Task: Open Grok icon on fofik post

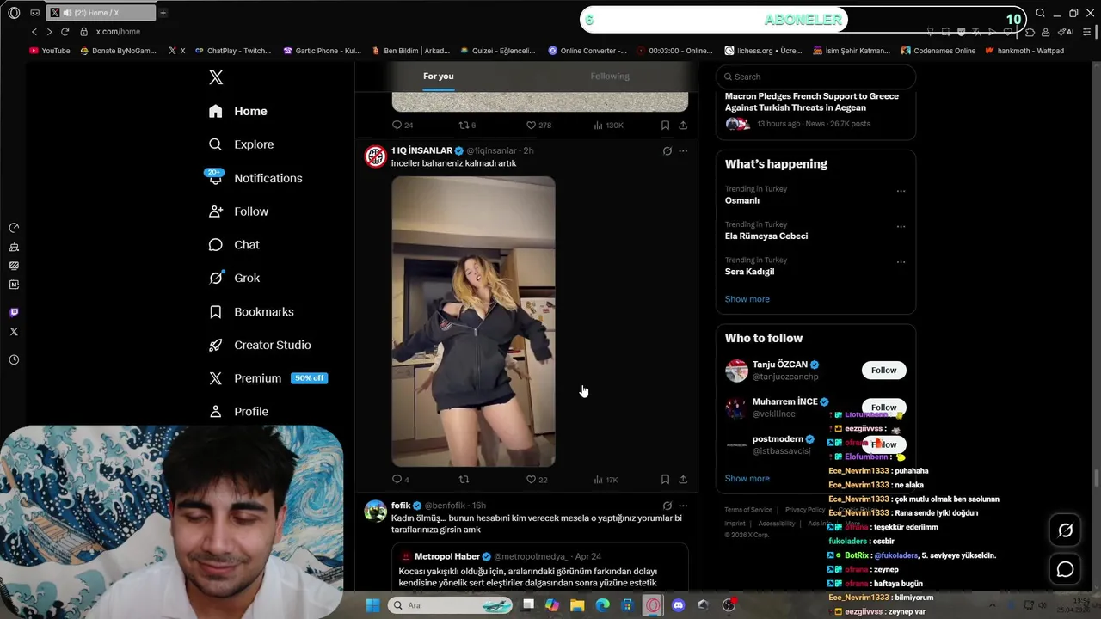Action: [x=667, y=506]
